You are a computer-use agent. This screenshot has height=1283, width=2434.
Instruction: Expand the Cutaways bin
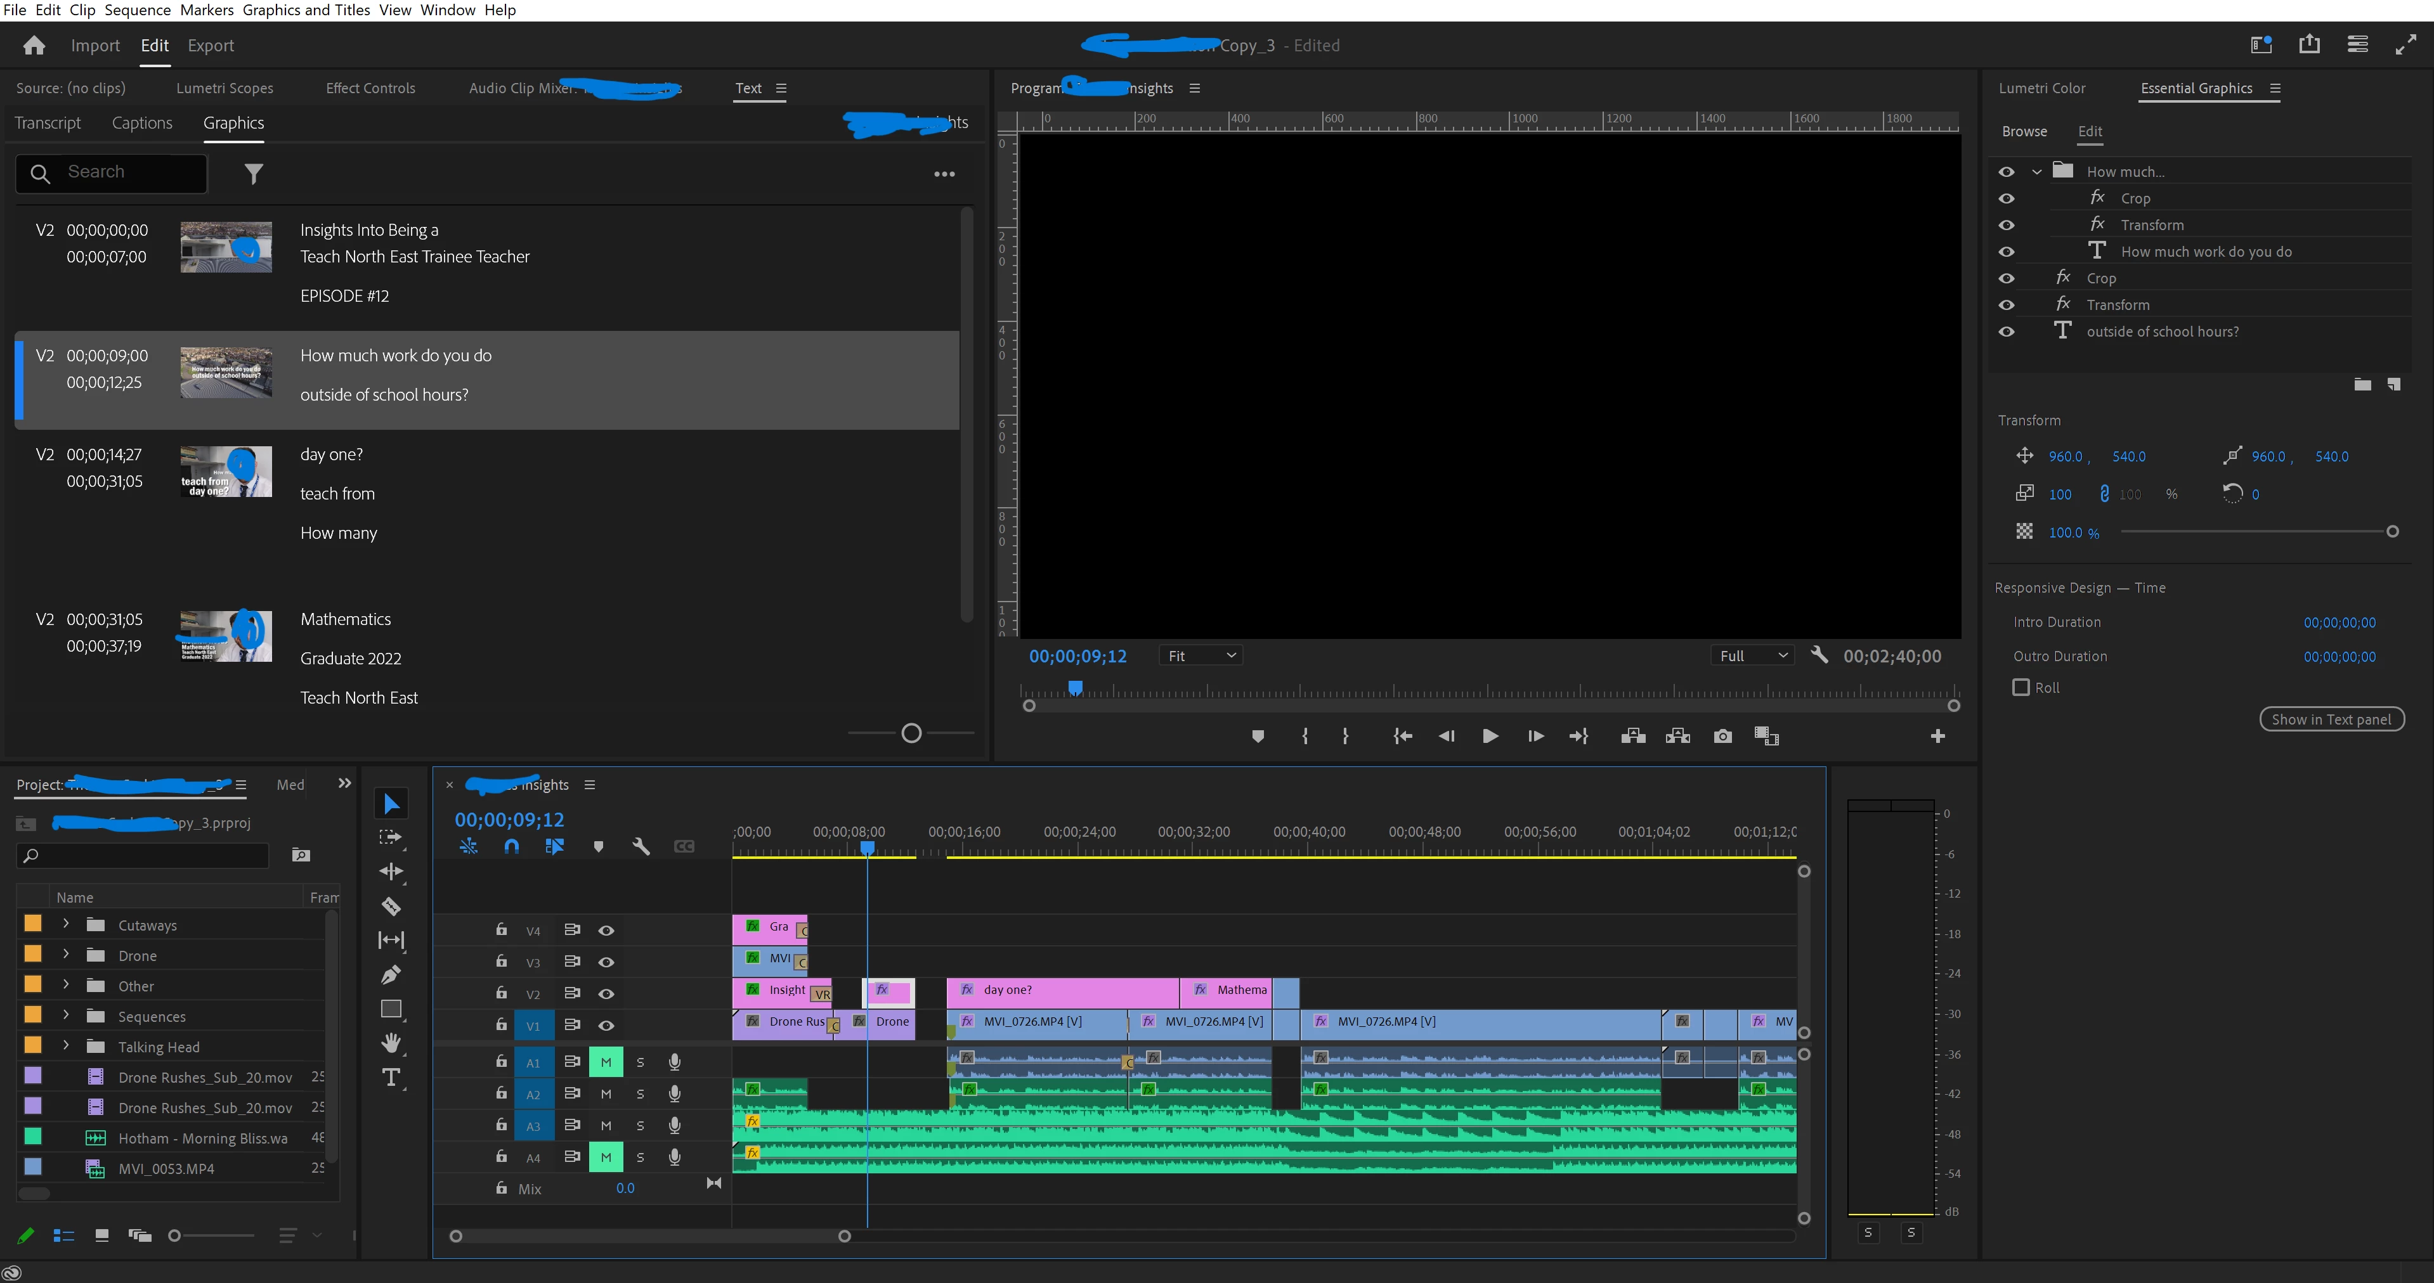point(66,925)
